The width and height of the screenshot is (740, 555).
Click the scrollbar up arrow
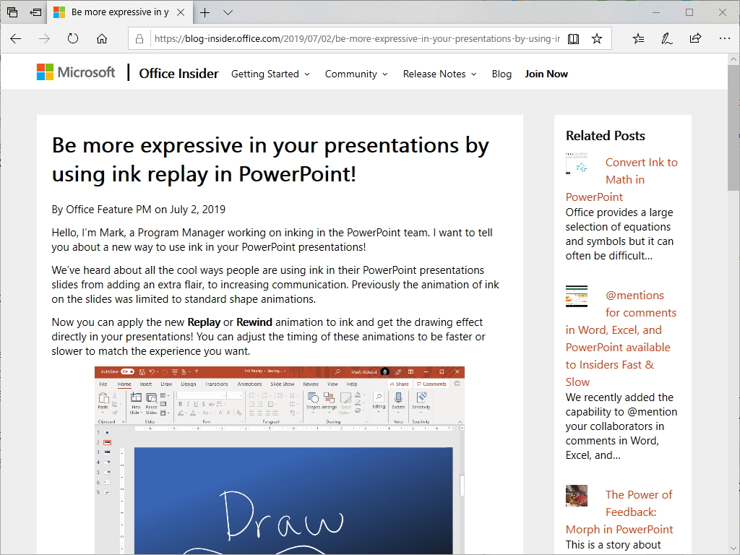coord(733,59)
